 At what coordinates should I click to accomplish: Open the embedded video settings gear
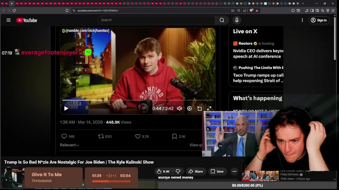tap(189, 108)
